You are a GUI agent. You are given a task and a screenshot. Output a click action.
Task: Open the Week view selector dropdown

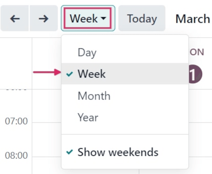pos(88,18)
